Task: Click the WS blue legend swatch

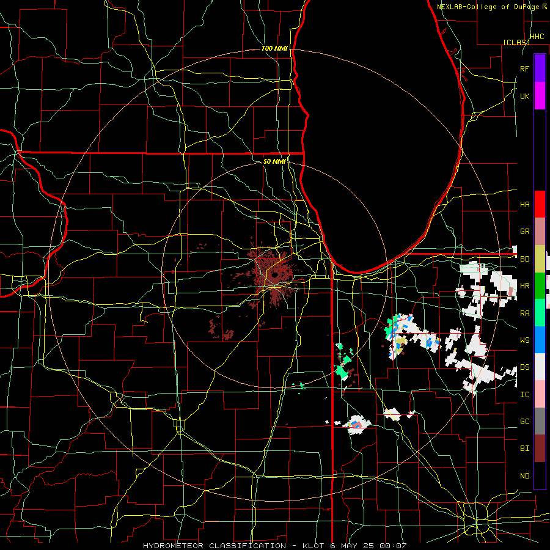Action: tap(540, 340)
